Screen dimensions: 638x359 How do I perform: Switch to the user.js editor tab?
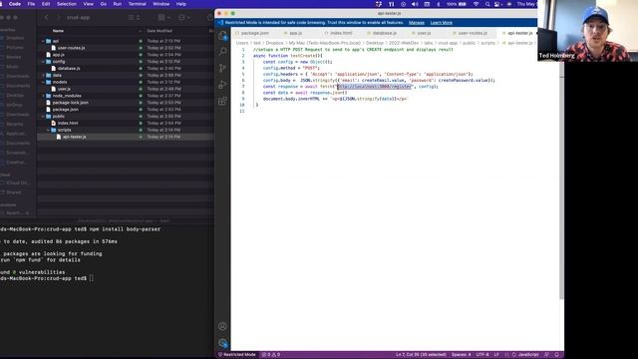click(424, 33)
